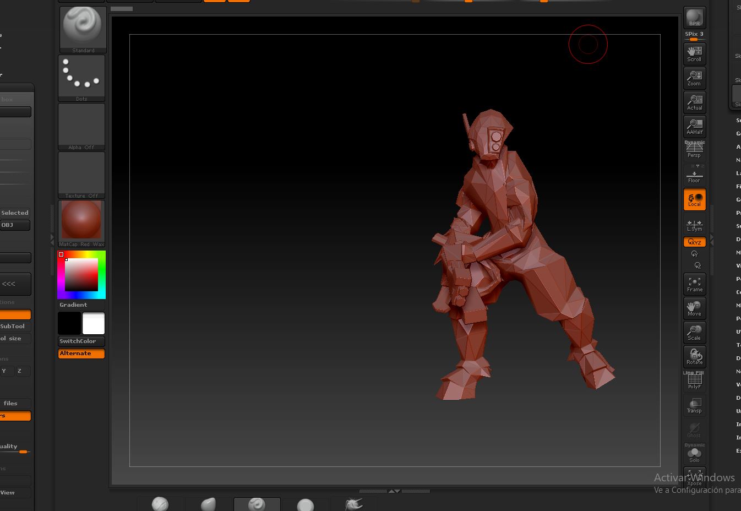741x511 pixels.
Task: Select the first brush in bottom shelf
Action: pyautogui.click(x=160, y=504)
